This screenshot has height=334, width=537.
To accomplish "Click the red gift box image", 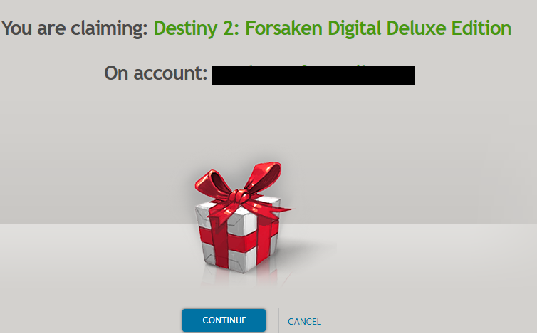I will tap(243, 218).
